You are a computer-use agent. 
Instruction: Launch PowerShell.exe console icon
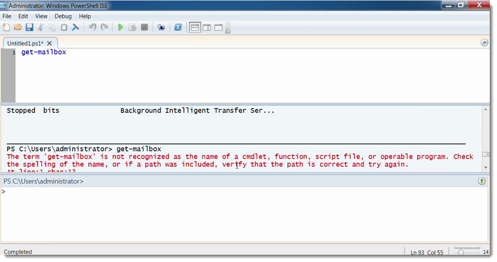[178, 27]
